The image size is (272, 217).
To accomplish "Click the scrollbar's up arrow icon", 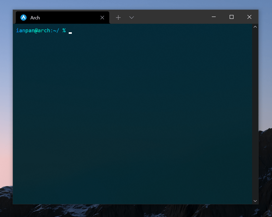I will tap(255, 27).
